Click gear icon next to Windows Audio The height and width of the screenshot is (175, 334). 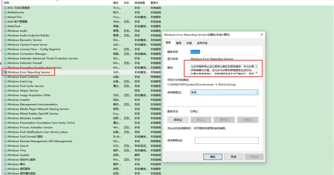(x=5, y=31)
